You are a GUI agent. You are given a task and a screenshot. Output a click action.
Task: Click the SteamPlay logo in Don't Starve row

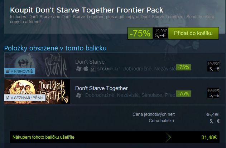(109, 69)
